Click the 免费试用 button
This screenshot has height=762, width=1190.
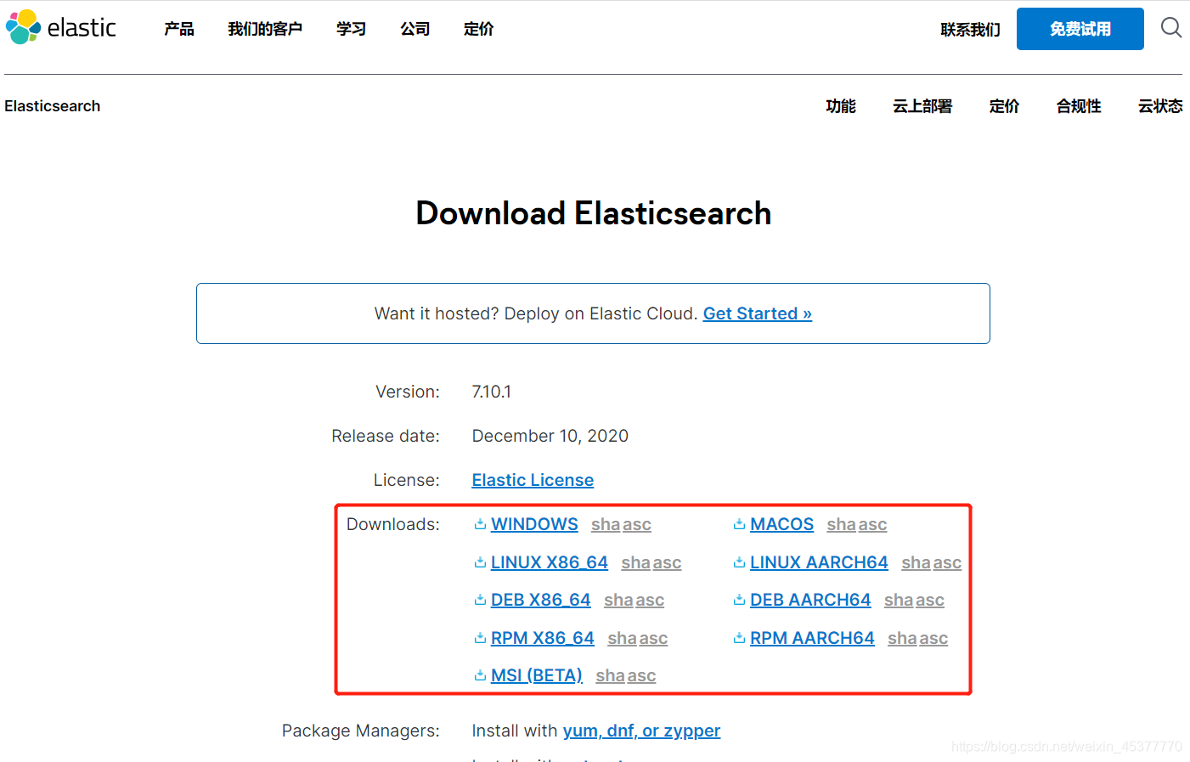click(1080, 29)
